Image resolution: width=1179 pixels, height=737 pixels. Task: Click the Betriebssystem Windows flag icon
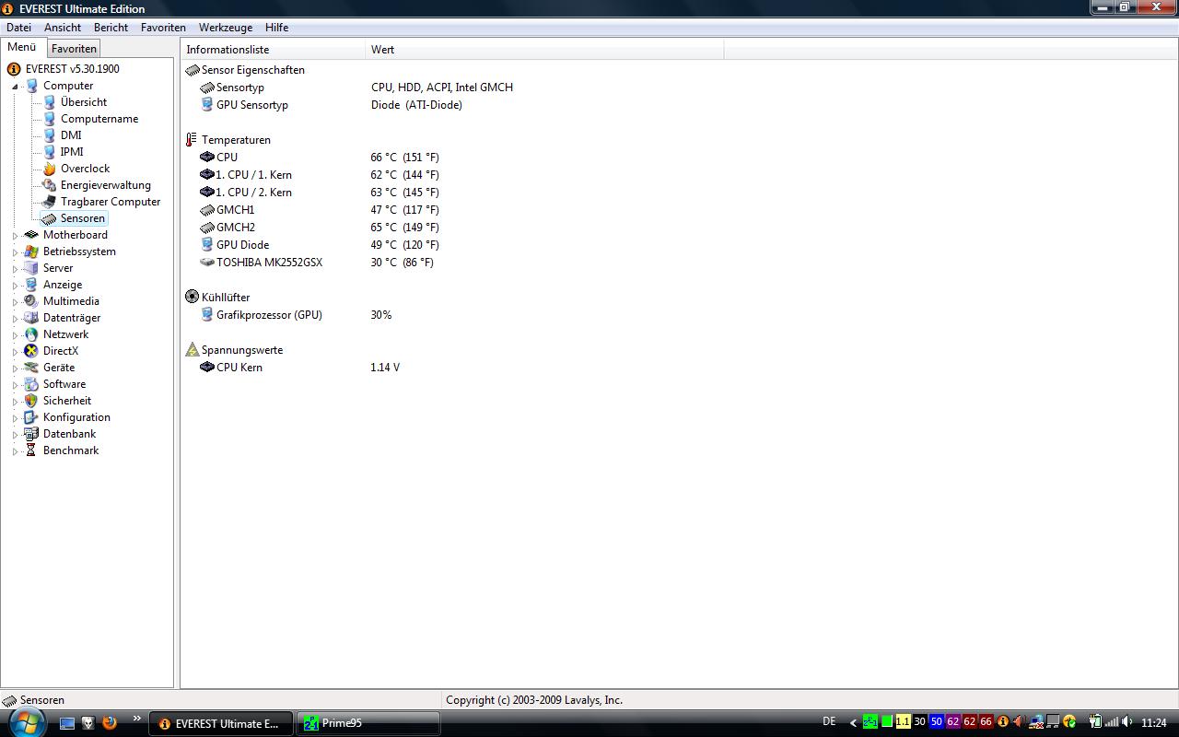[31, 252]
